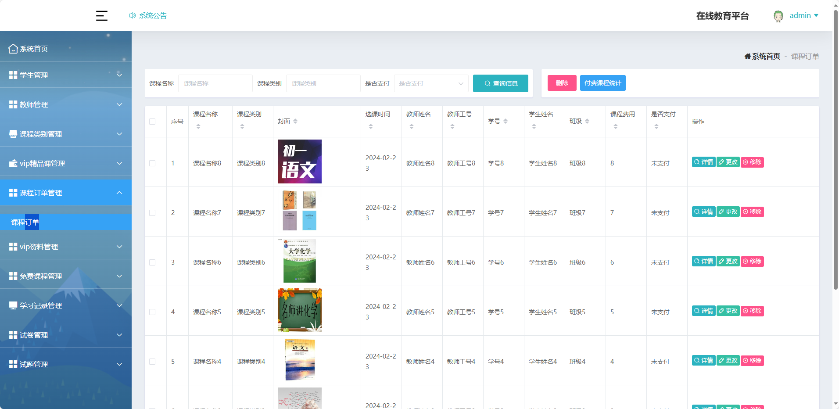Open the 初一语文 cover thumbnail

click(x=300, y=161)
